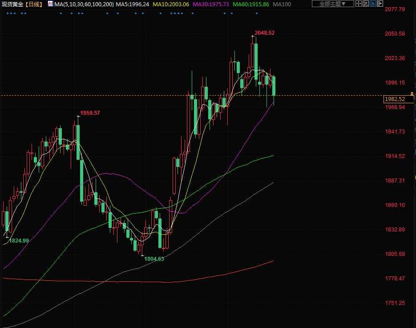Select the green MA60:1915.86 legend label
Viewport: 416px width, 328px height.
tap(251, 4)
